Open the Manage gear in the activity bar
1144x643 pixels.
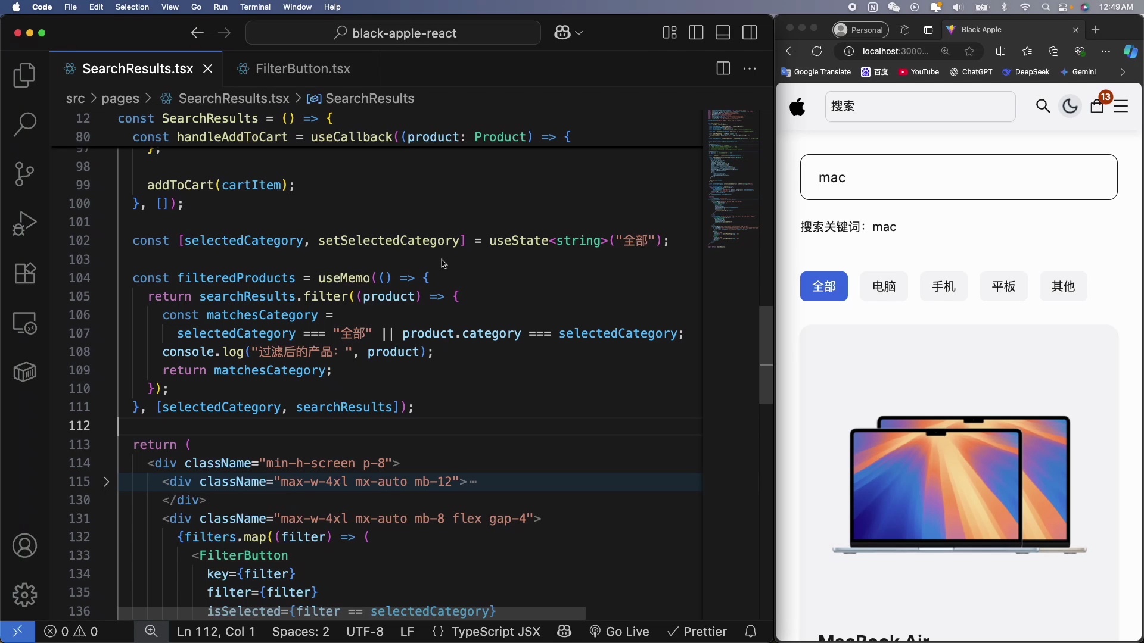[24, 595]
